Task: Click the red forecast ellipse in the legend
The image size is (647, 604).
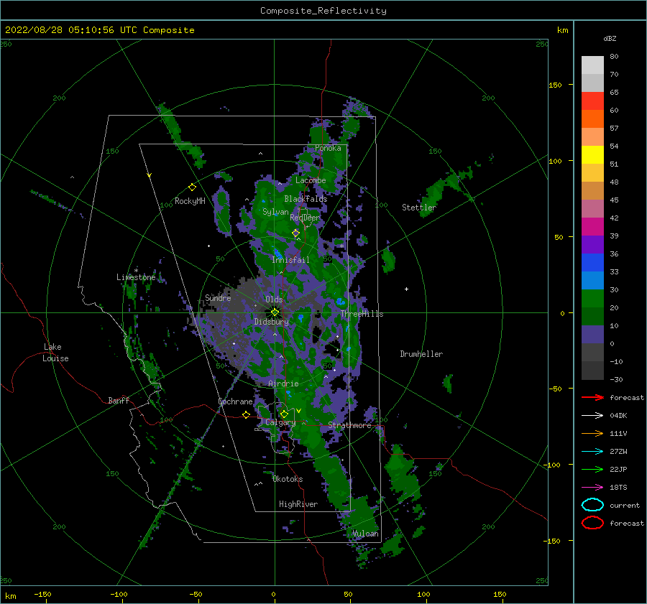Action: pos(592,523)
